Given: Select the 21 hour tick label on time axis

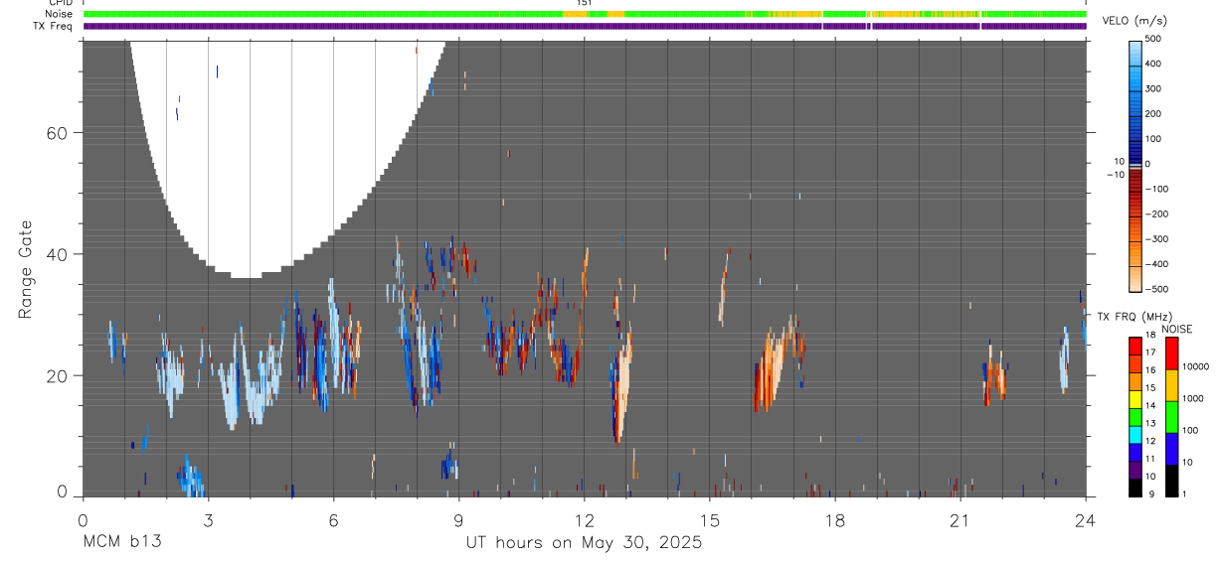Looking at the screenshot, I should [959, 519].
